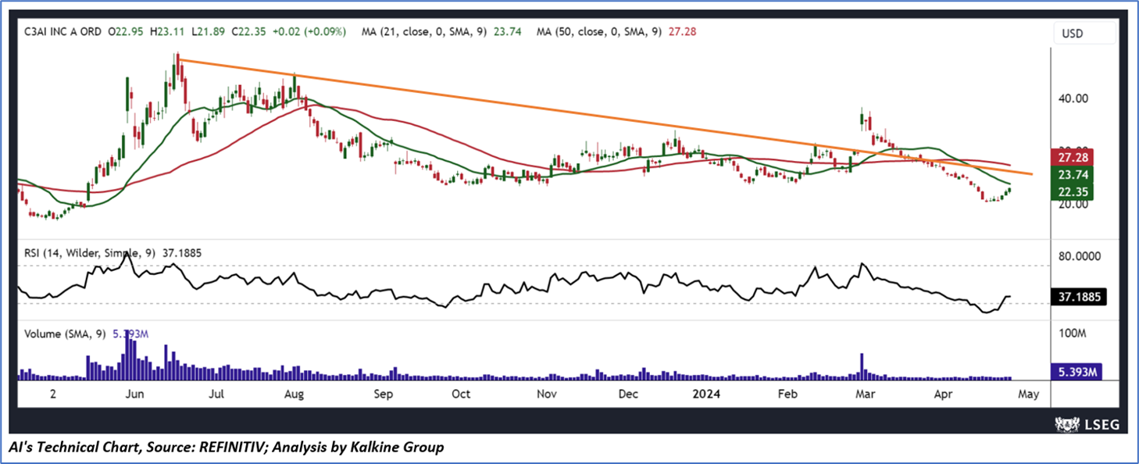The width and height of the screenshot is (1139, 464).
Task: Click the 40.00 price axis label
Action: (1074, 98)
